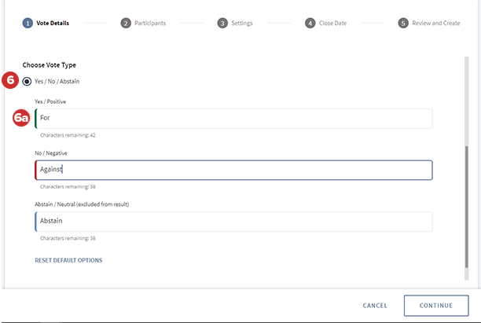
Task: Click the step 2 number circle
Action: click(126, 24)
